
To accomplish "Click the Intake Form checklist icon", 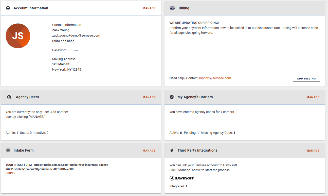I will (x=8, y=150).
